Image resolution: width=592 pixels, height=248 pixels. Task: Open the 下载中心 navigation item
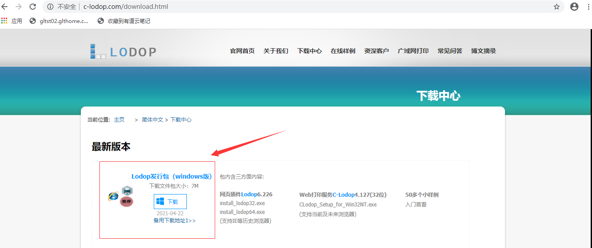tap(309, 51)
